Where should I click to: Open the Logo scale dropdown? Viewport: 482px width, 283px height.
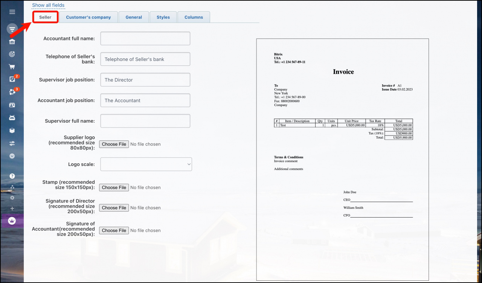point(146,164)
